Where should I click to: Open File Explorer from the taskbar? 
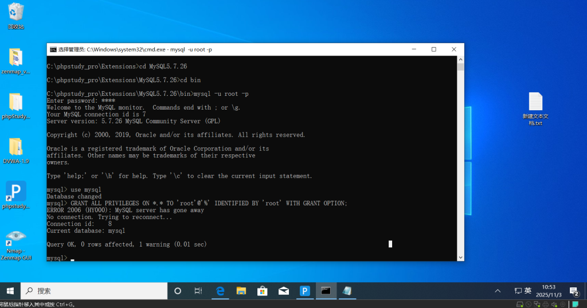click(241, 291)
